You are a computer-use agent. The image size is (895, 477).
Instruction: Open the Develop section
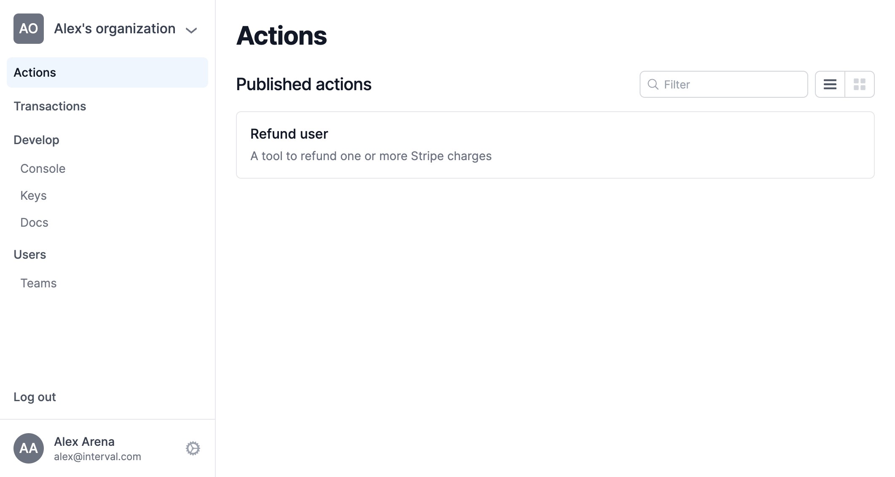[x=36, y=140]
